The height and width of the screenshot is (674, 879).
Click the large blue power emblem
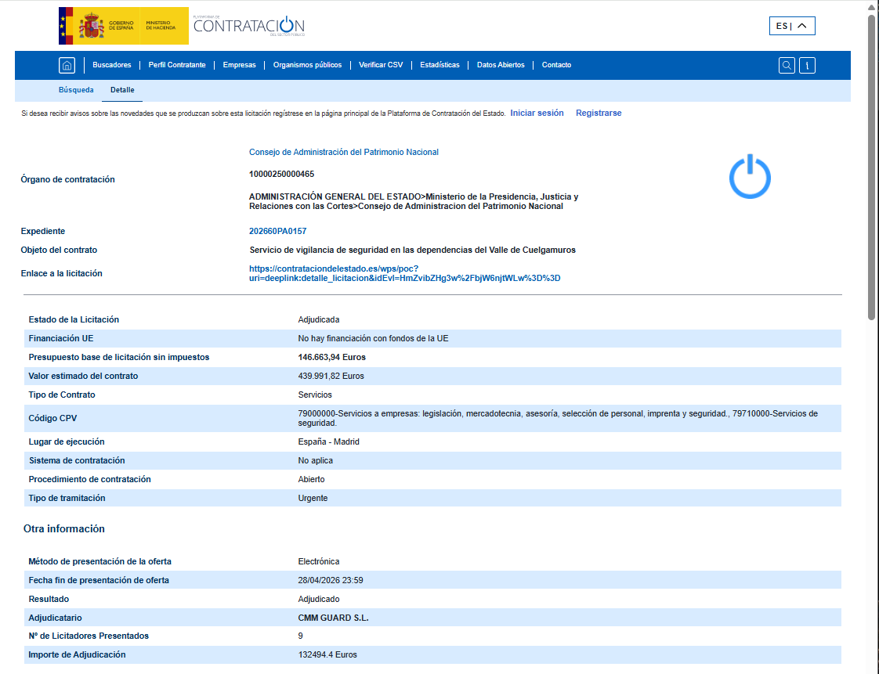pyautogui.click(x=750, y=176)
